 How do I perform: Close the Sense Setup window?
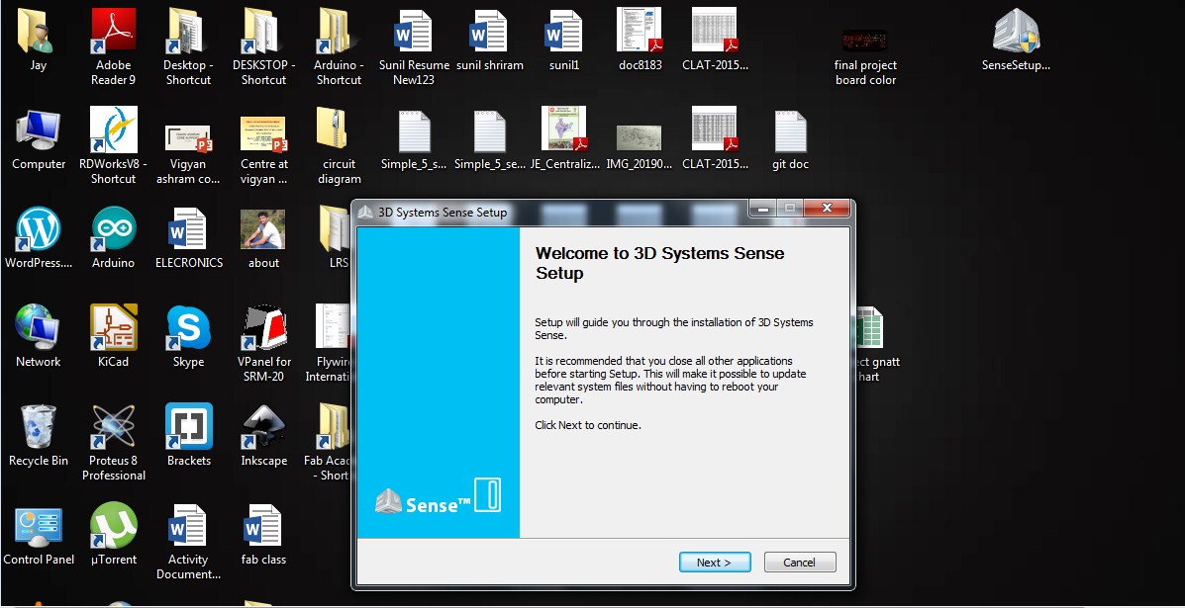coord(827,209)
